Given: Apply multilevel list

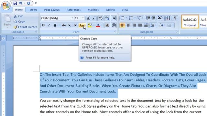Looking at the screenshot, I should (x=139, y=18).
